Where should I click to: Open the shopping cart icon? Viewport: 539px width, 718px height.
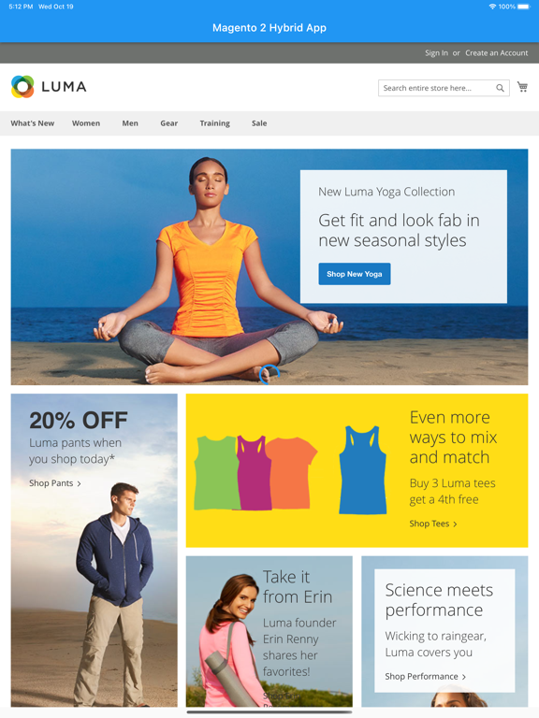coord(522,87)
